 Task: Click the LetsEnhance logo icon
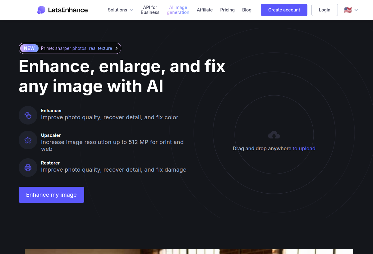pyautogui.click(x=41, y=10)
